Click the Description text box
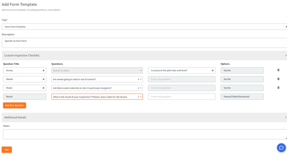 (144, 43)
